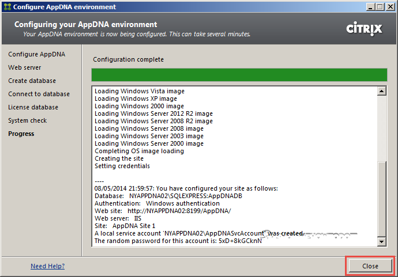Close window using title bar X
Screen dimensions: 398x277
[391, 7]
